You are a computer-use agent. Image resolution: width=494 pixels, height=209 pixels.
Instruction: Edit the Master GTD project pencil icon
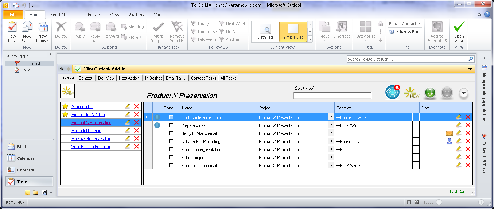pos(127,106)
